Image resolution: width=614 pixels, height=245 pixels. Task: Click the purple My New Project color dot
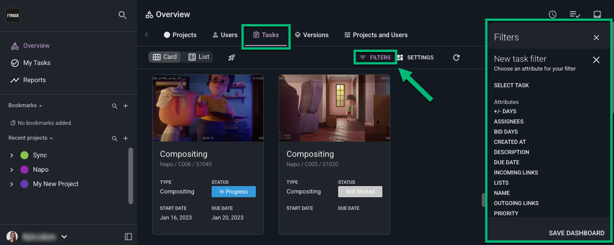(x=25, y=184)
